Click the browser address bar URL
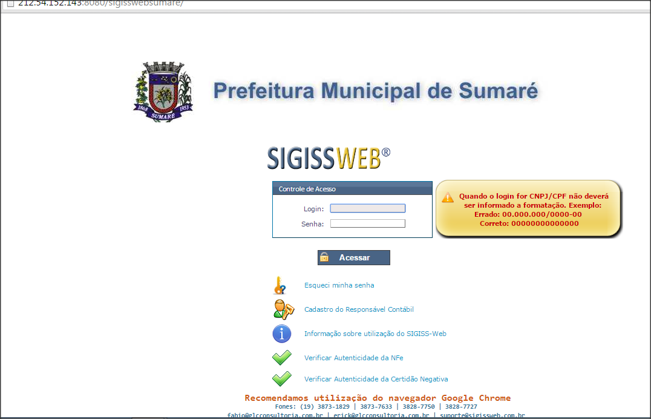Screen dimensions: 651x419 pyautogui.click(x=101, y=3)
